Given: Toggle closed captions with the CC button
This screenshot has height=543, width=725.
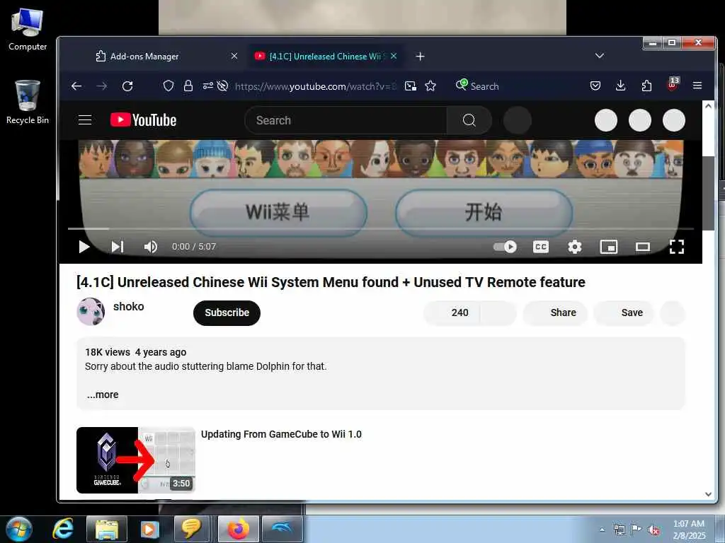Looking at the screenshot, I should point(540,247).
